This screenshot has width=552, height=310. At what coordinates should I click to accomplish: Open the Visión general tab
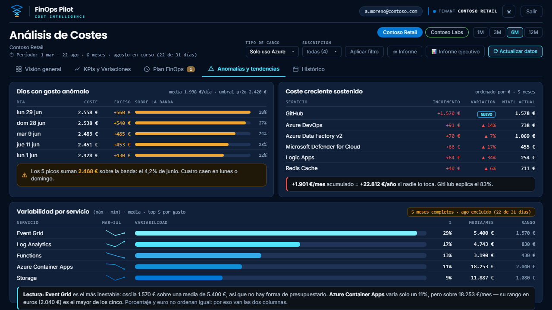[x=38, y=69]
